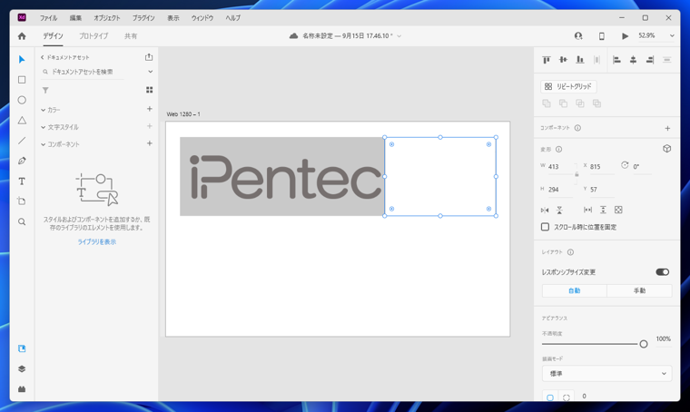
Task: Select the Pen tool
Action: [22, 161]
